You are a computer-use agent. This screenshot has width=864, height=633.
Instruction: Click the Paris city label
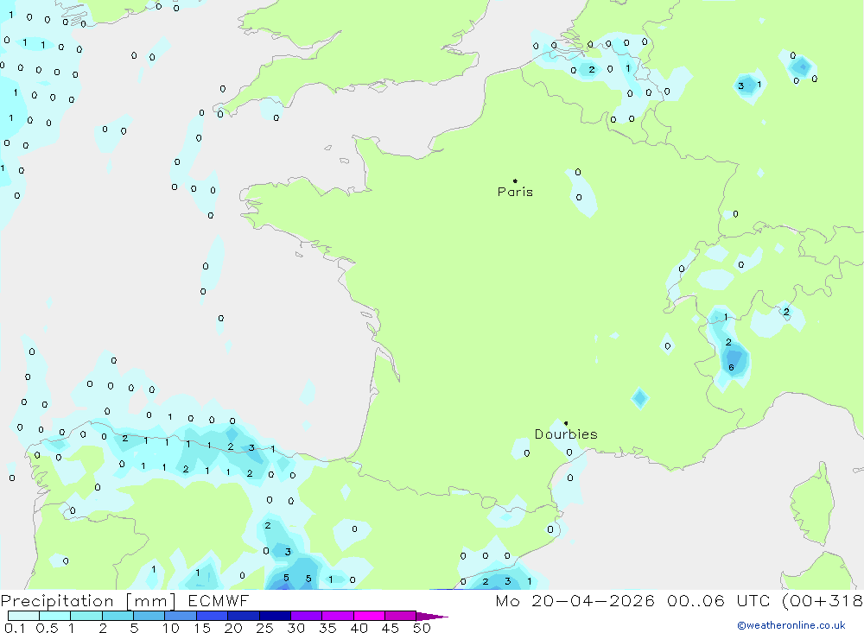click(x=515, y=192)
